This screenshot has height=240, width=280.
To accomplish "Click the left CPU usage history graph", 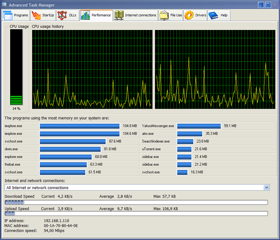I will [x=92, y=69].
